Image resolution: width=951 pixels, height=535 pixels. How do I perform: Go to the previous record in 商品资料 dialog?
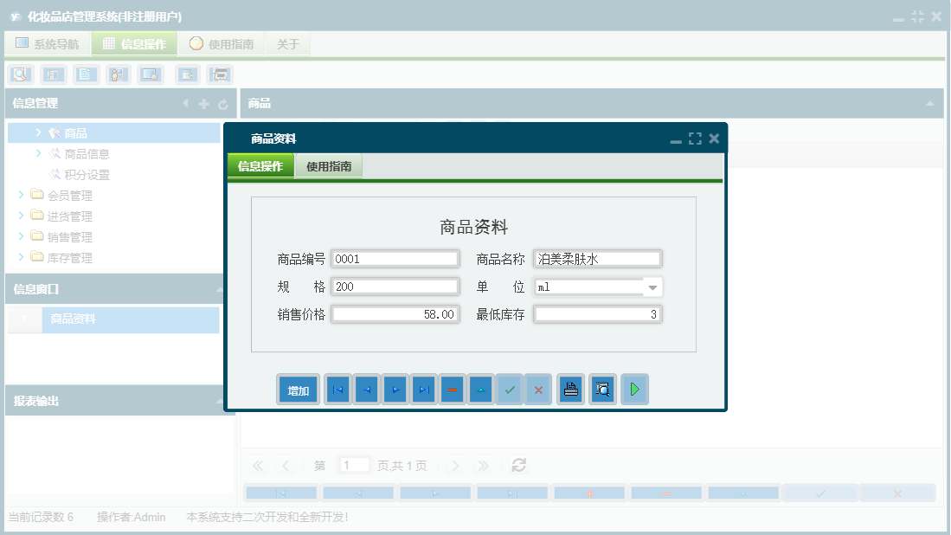pos(366,389)
